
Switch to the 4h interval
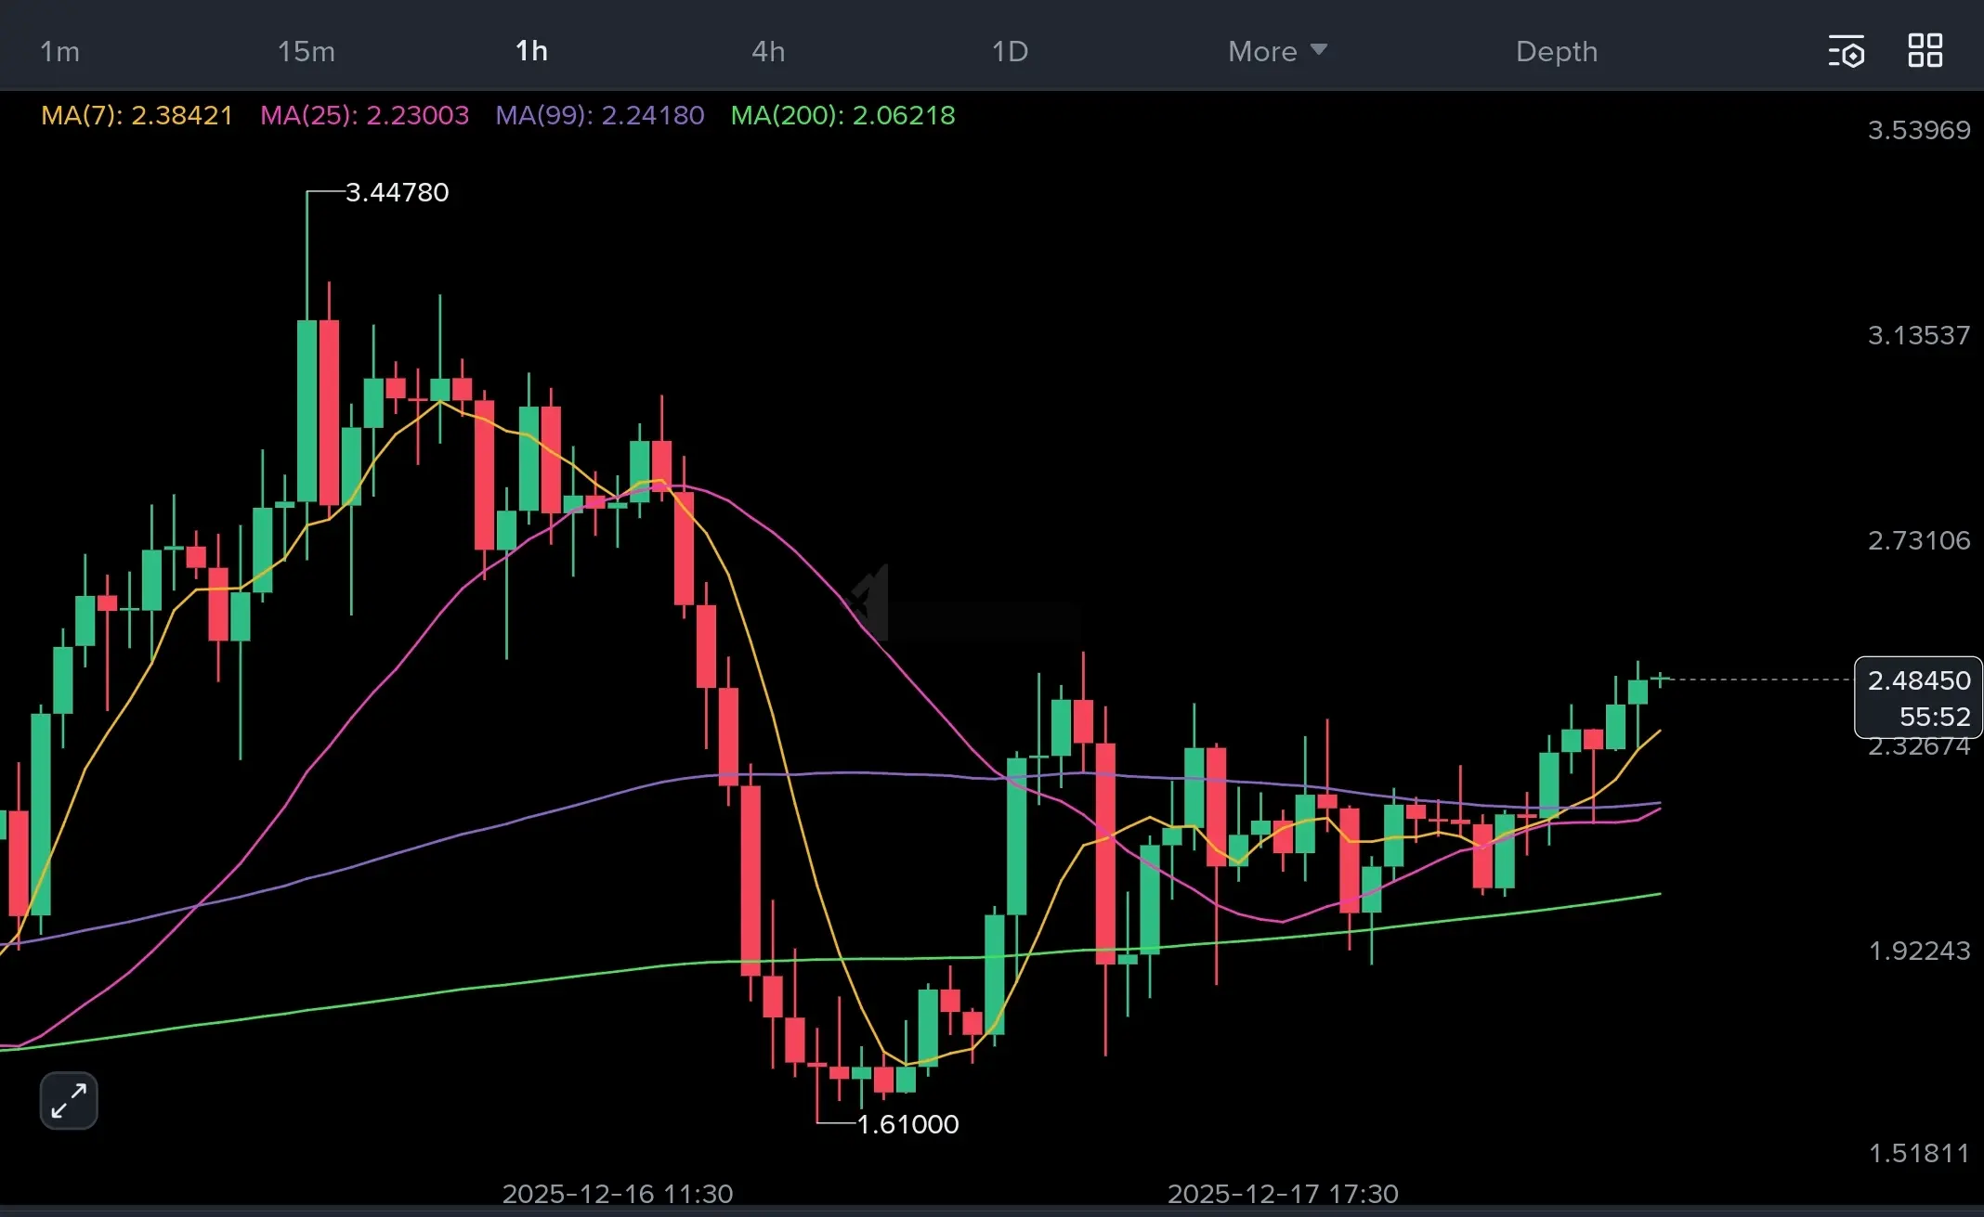click(x=768, y=51)
